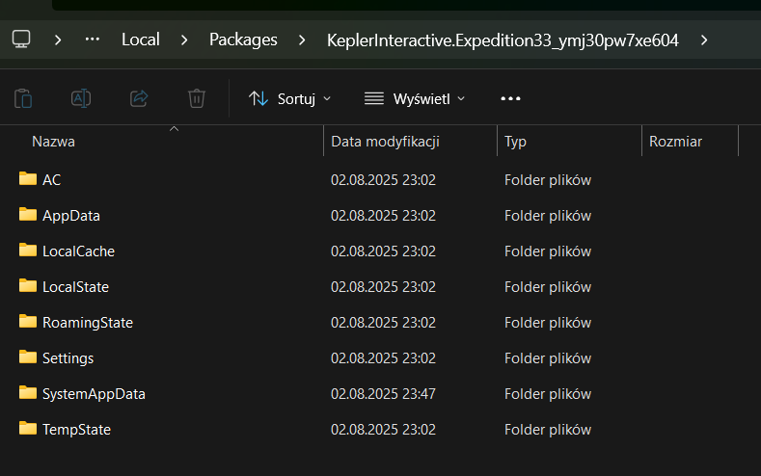Click Folder plików type in TempState row
Viewport: 761px width, 476px height.
click(x=548, y=430)
